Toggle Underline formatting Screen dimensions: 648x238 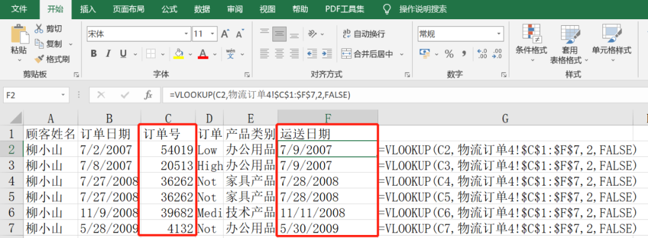(123, 54)
